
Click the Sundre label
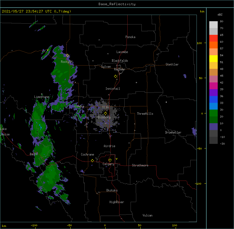click(x=79, y=106)
